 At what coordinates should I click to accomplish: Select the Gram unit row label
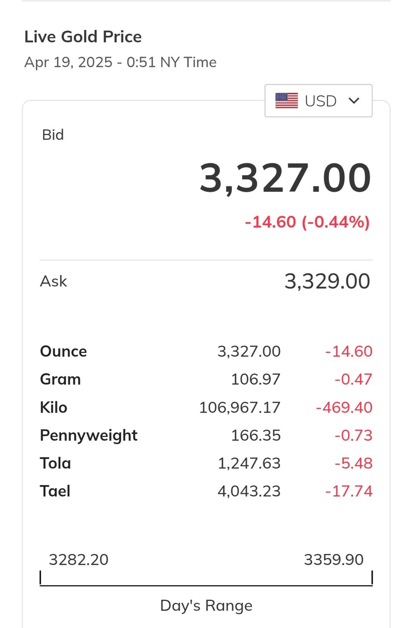pyautogui.click(x=60, y=379)
